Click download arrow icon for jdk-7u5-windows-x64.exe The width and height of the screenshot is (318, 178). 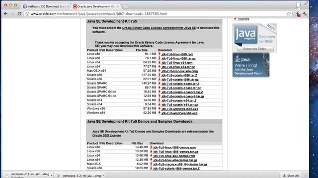pos(159,113)
